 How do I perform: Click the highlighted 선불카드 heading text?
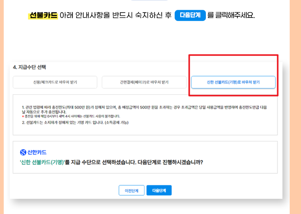[43, 15]
